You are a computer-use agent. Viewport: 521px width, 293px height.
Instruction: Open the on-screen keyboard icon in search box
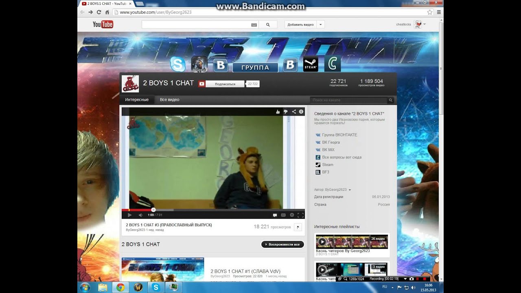[x=254, y=25]
